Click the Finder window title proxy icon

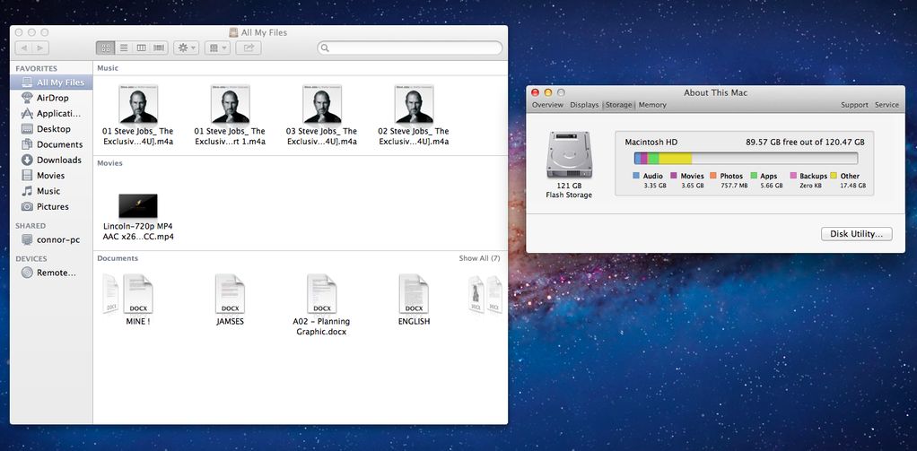(233, 32)
